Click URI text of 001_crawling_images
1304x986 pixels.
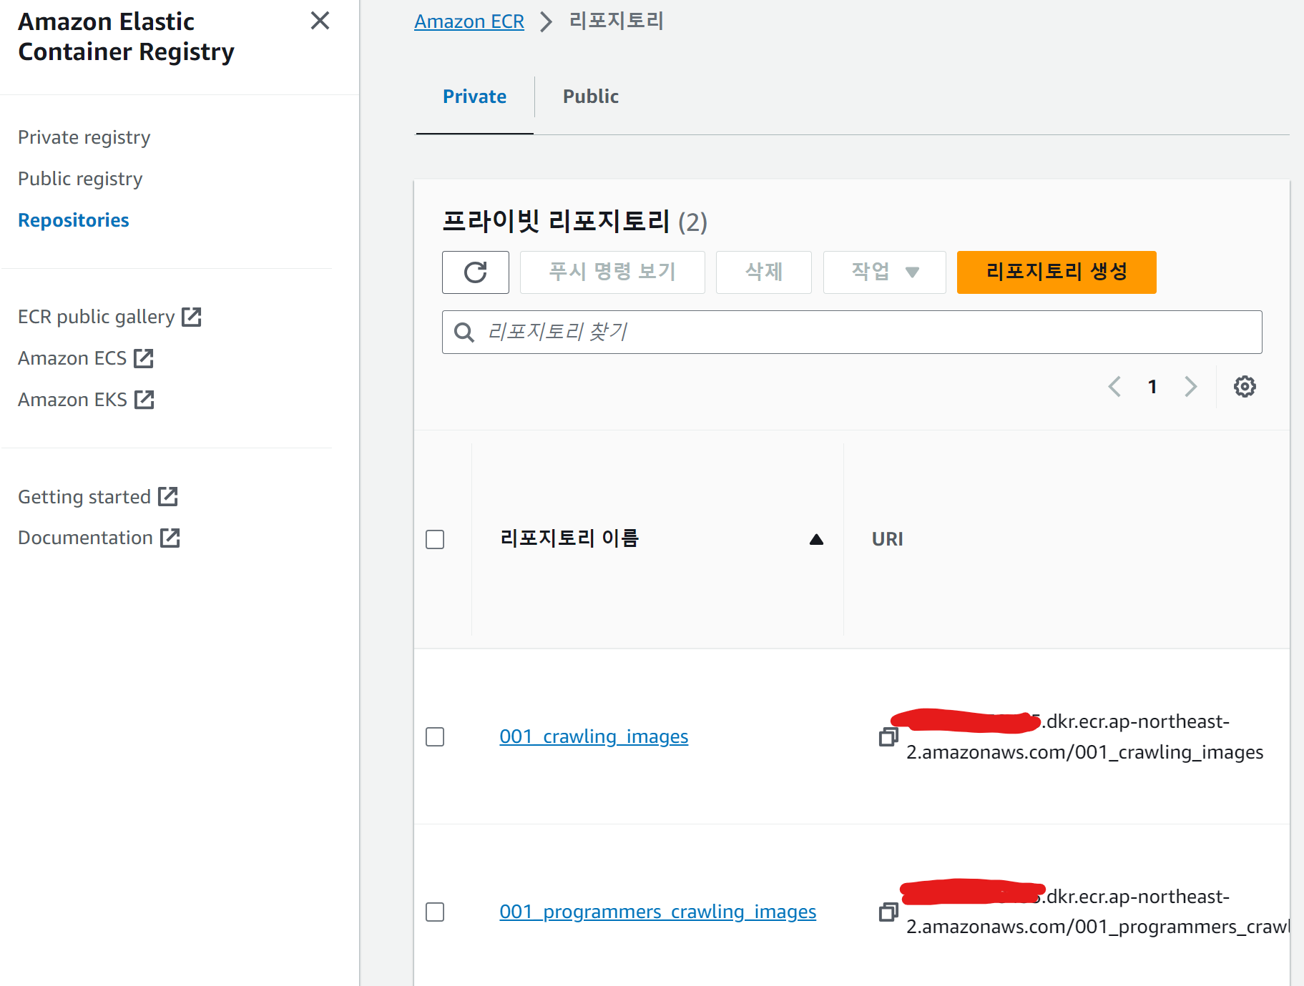click(x=1084, y=737)
